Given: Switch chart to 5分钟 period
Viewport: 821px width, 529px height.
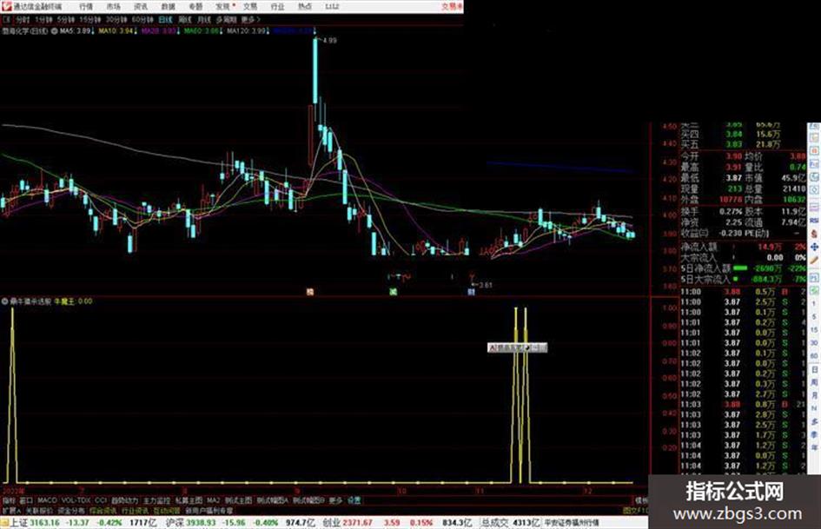Looking at the screenshot, I should click(65, 19).
